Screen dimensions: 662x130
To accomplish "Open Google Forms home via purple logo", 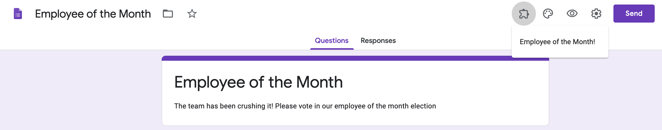I will pyautogui.click(x=18, y=14).
